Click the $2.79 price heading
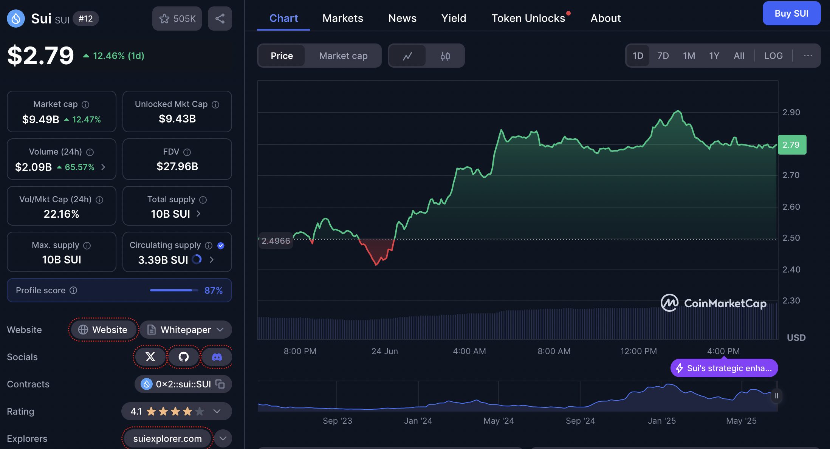Viewport: 830px width, 449px height. 41,56
